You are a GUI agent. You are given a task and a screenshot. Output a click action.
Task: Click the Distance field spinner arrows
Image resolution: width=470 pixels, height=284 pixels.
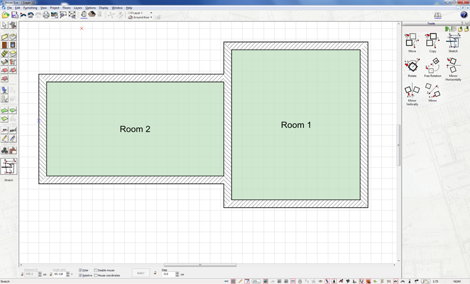click(40, 274)
